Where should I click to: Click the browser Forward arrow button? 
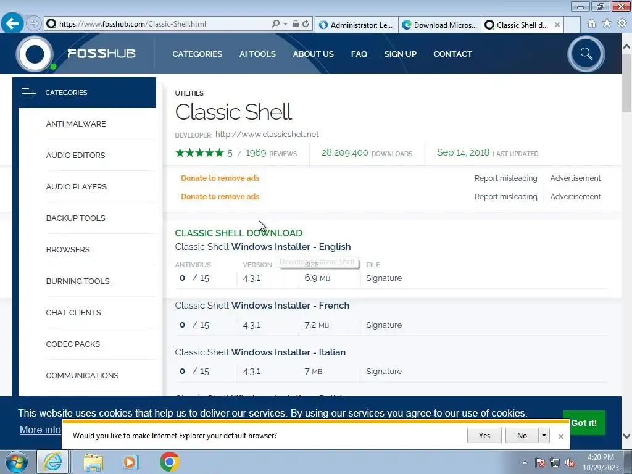[x=34, y=24]
